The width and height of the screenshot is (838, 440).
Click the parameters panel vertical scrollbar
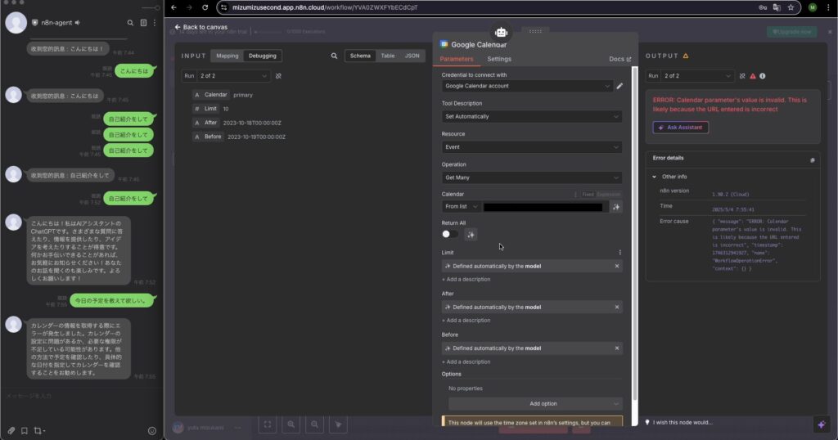coord(634,233)
